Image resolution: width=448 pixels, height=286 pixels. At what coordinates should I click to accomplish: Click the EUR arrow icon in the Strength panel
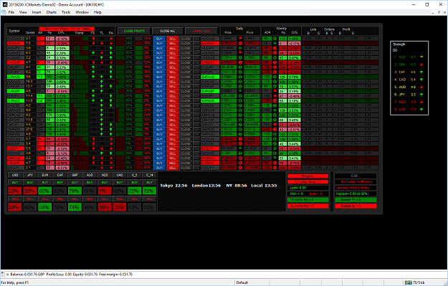point(421,57)
